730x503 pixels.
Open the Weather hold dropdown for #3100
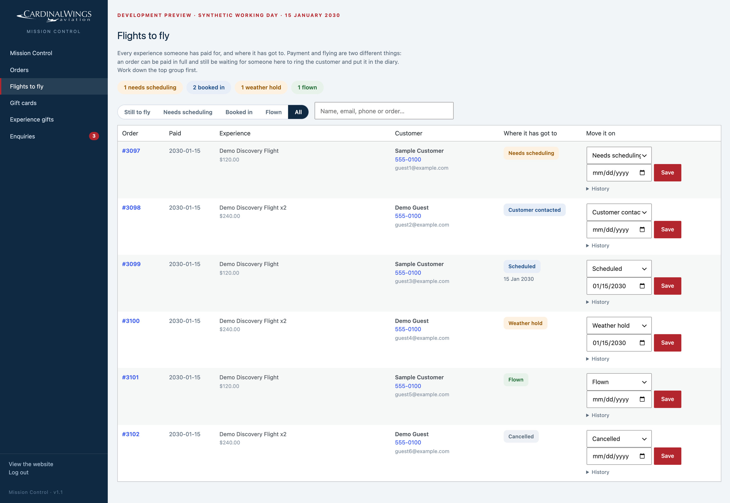point(619,326)
